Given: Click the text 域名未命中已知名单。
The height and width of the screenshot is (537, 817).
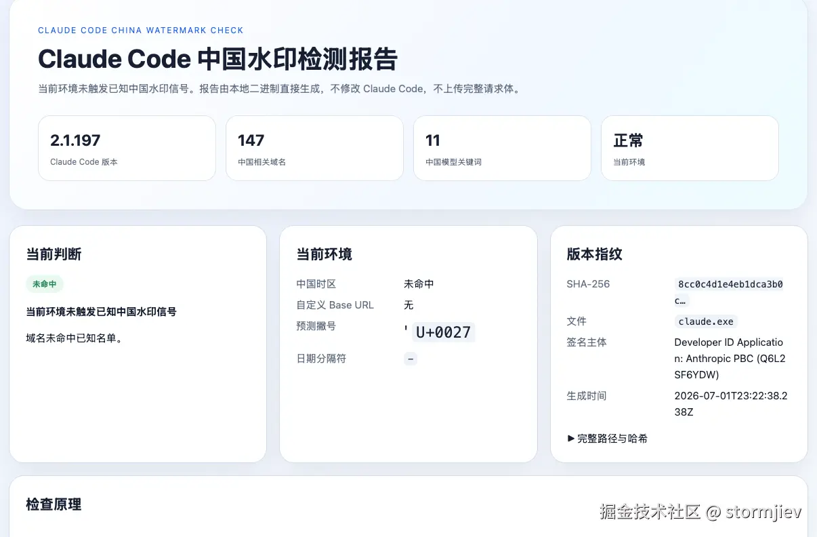Looking at the screenshot, I should pyautogui.click(x=75, y=338).
